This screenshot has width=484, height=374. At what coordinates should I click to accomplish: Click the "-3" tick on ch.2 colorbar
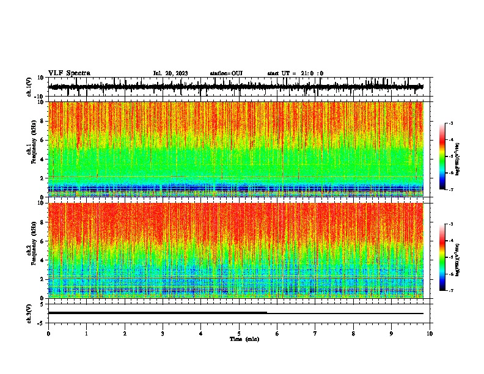[x=451, y=224]
